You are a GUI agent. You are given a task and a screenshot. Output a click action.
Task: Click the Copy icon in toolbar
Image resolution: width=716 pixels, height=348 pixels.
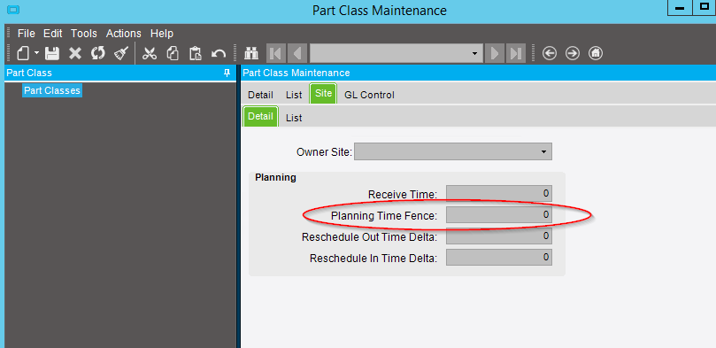tap(173, 53)
